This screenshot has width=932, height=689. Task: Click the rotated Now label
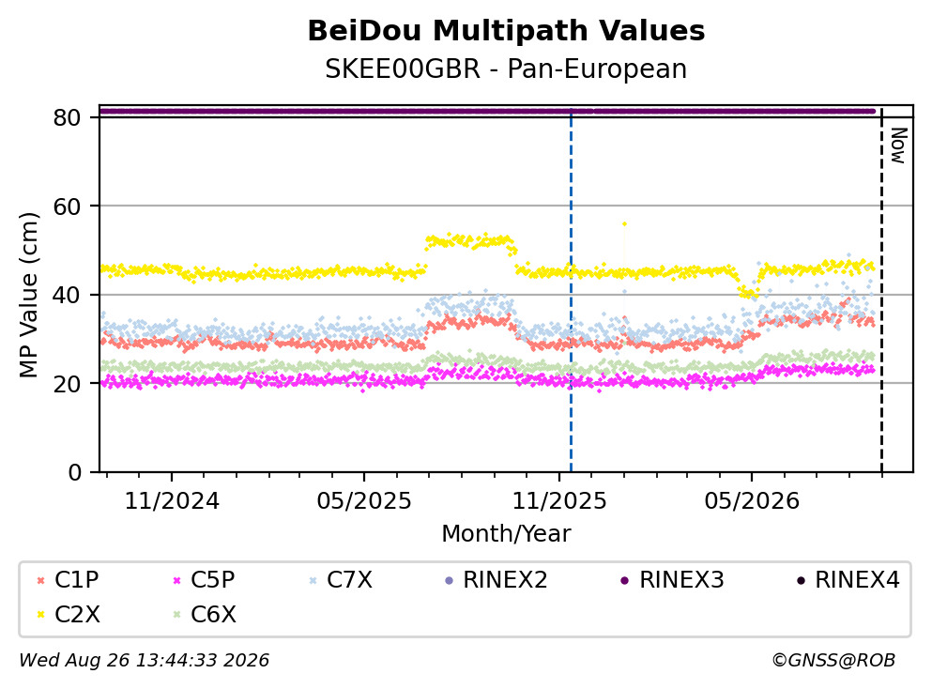(898, 145)
